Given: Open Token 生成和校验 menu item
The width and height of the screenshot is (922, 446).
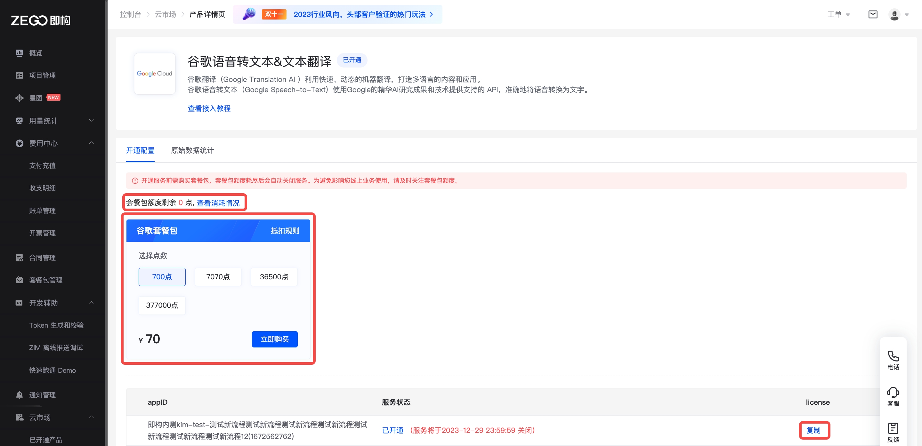Looking at the screenshot, I should pos(56,325).
